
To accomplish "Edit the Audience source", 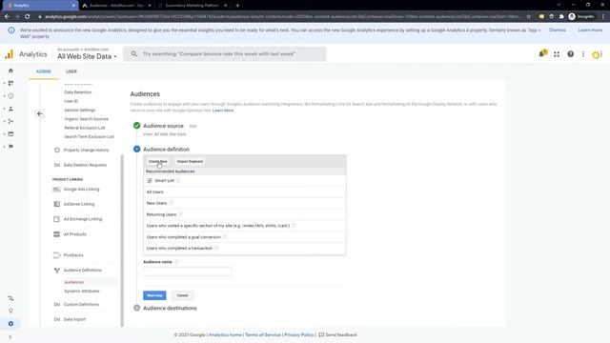I will [193, 127].
